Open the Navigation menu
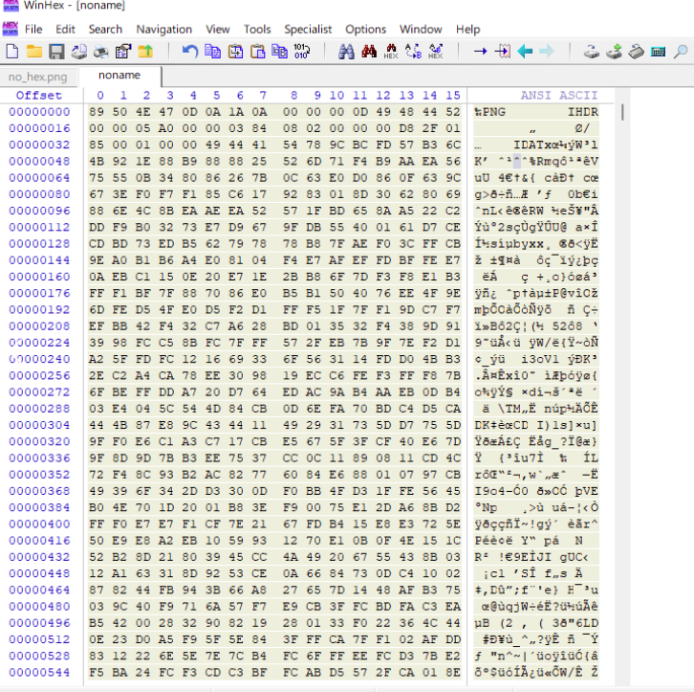 (x=164, y=30)
